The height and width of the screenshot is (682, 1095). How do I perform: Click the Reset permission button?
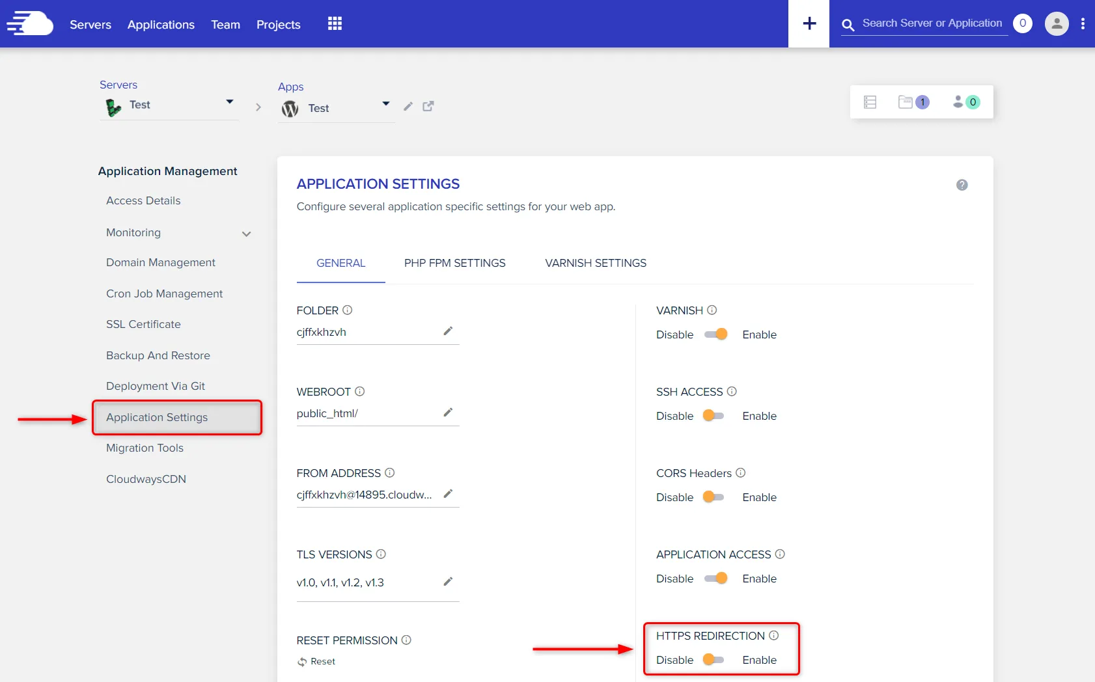click(316, 661)
